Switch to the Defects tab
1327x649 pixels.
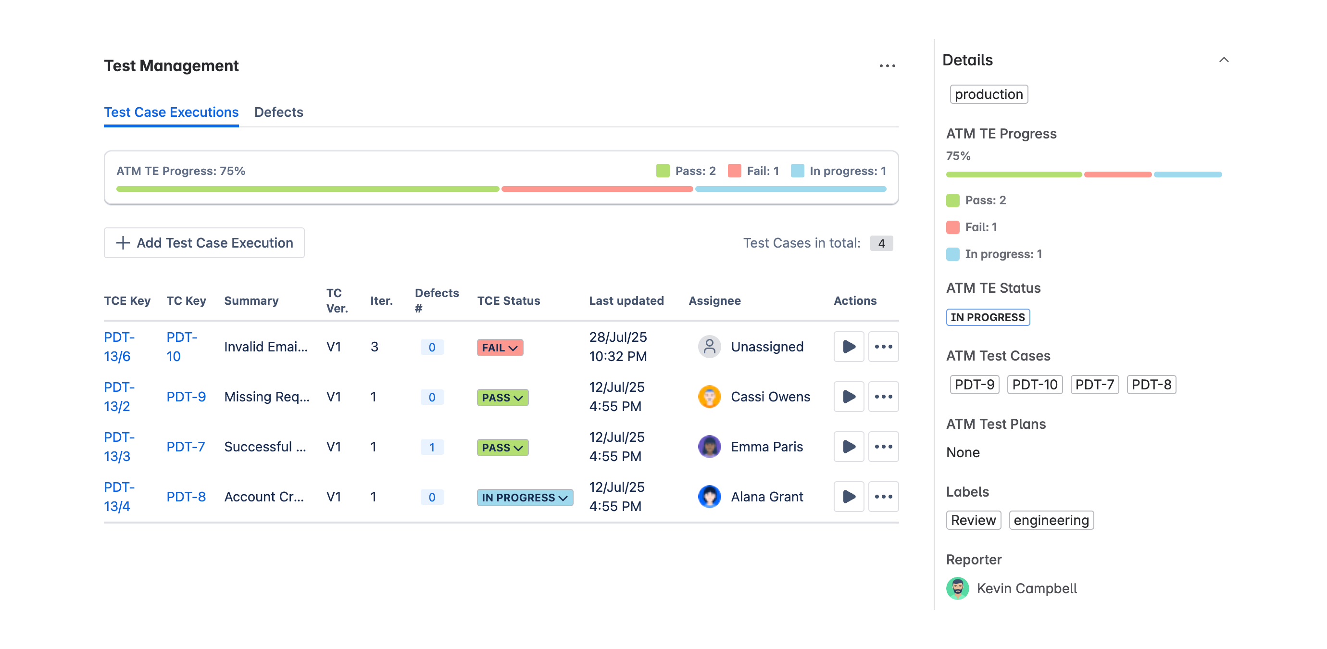point(278,112)
